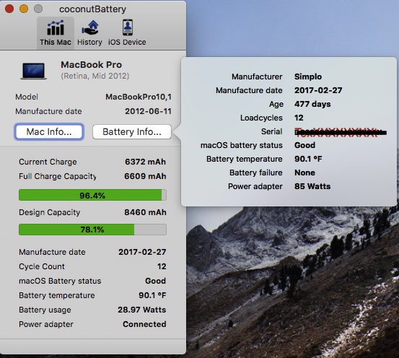Open the History hand-and-house icon

click(x=89, y=27)
